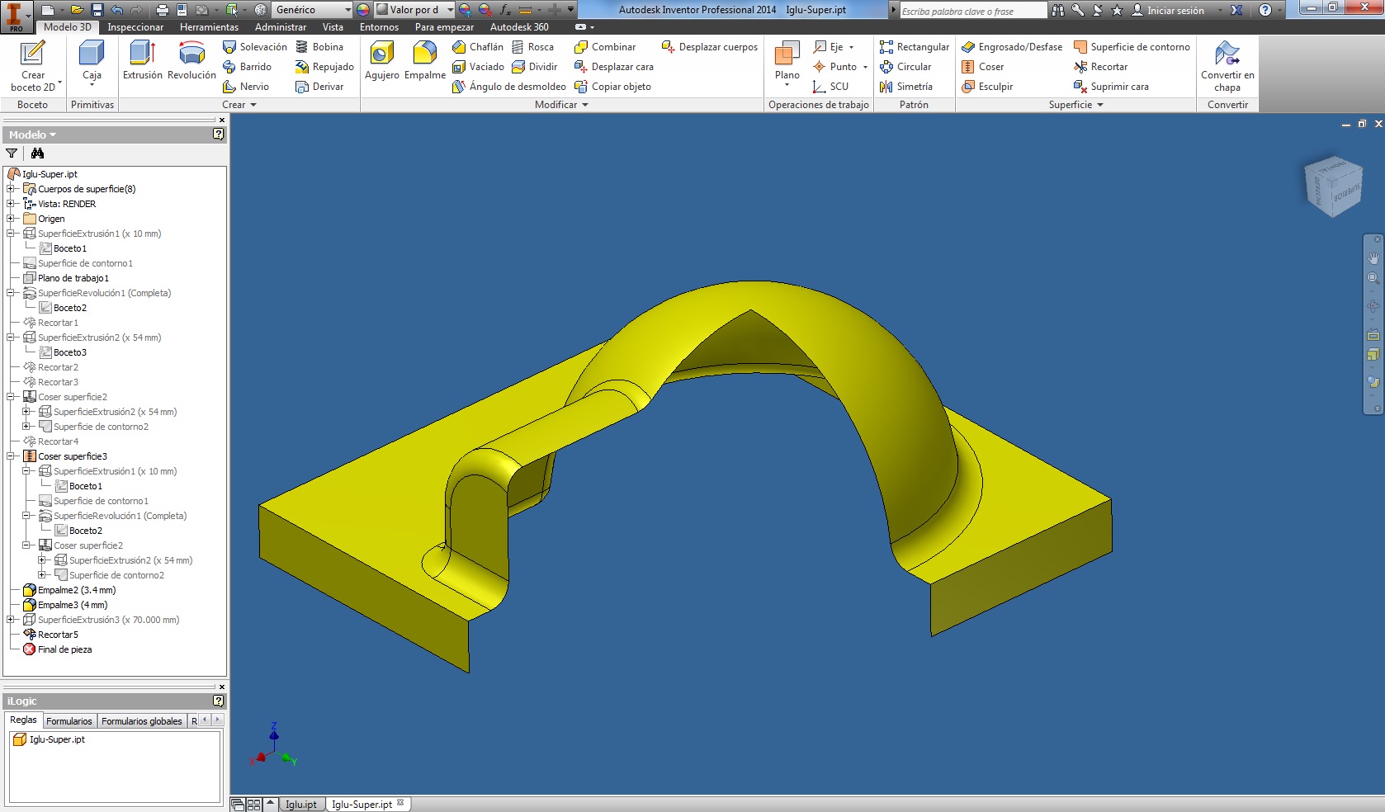The image size is (1385, 812).
Task: Choose the Dividir tool
Action: tap(534, 67)
